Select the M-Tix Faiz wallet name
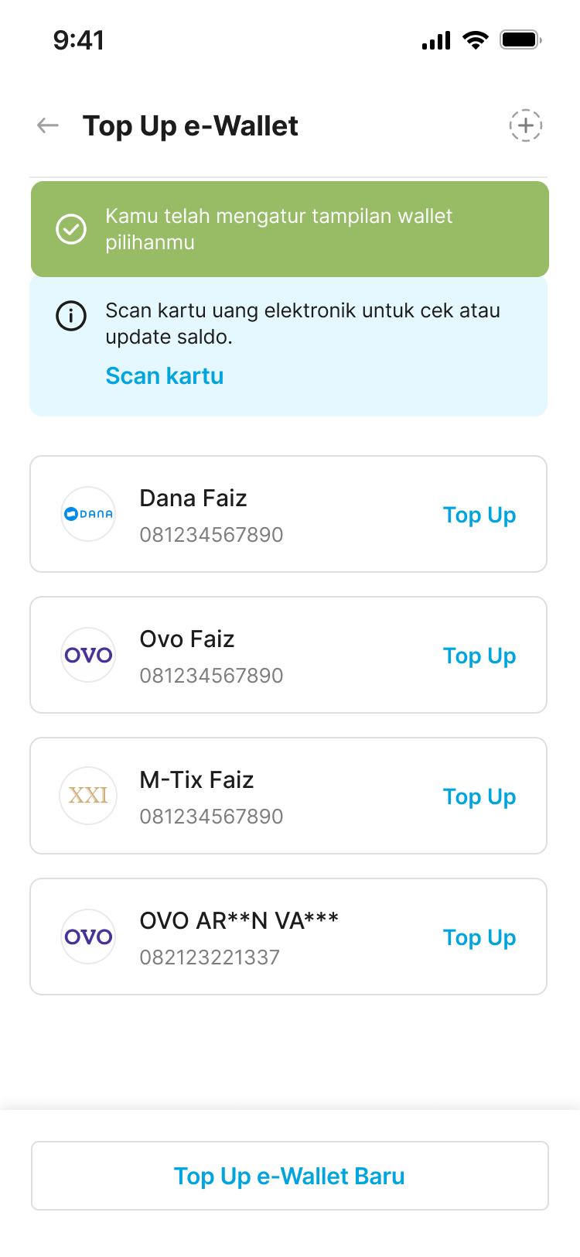Screen dimensions: 580x1257 pos(196,780)
